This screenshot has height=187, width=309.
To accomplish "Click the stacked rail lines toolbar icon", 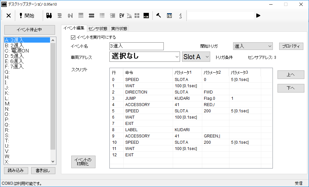I will [x=60, y=16].
